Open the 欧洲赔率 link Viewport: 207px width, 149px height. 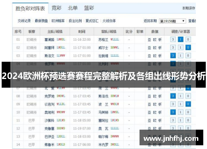tap(58, 21)
